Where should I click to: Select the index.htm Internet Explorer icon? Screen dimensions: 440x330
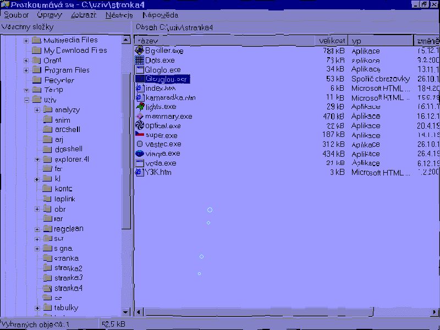[x=140, y=88]
